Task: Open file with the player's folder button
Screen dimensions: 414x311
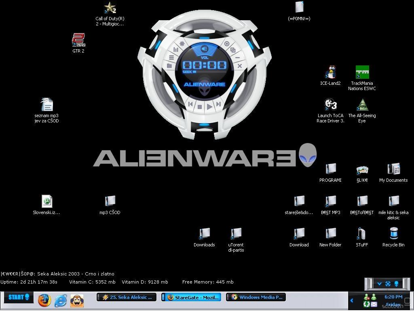Action: coord(169,66)
